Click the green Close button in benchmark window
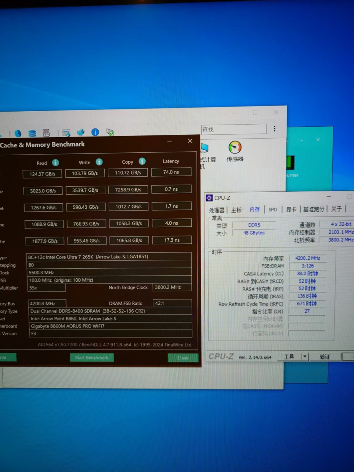354x472 pixels. click(x=183, y=358)
